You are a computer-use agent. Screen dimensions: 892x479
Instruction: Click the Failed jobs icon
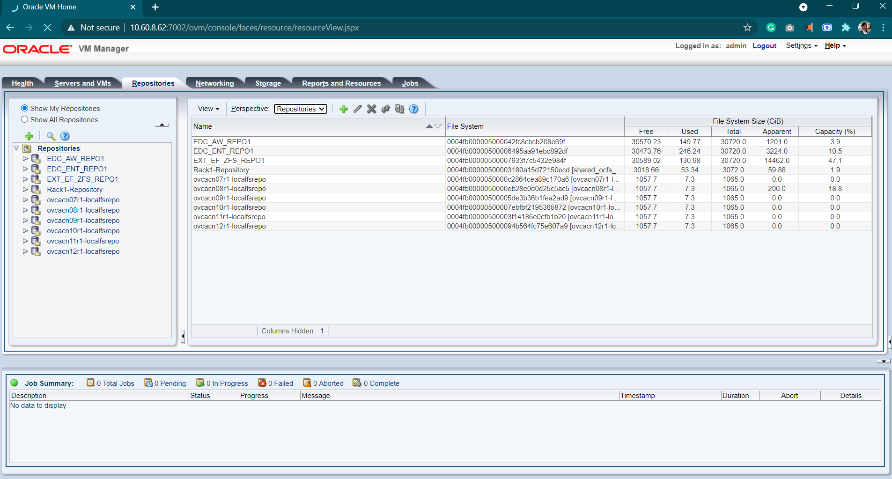262,383
